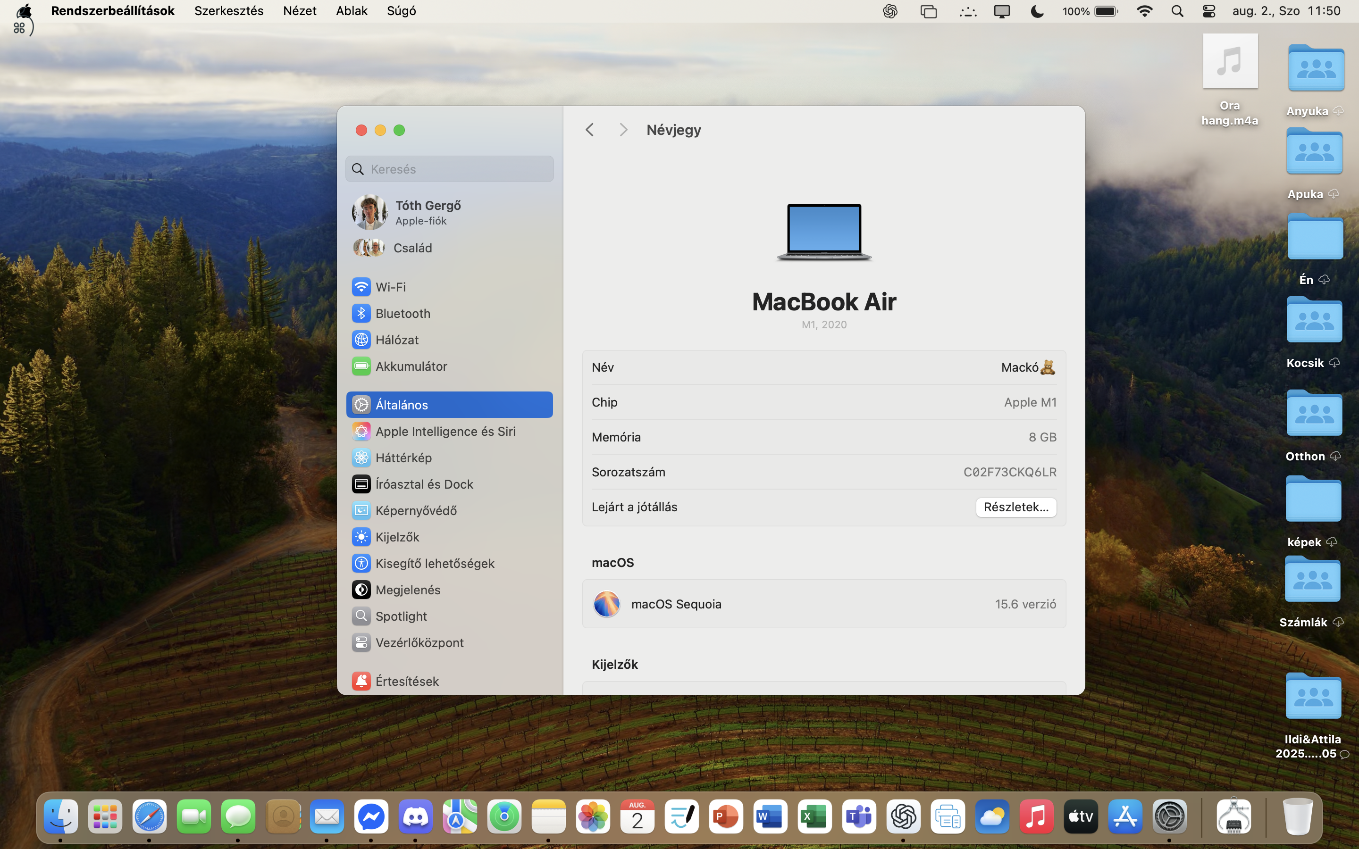
Task: Open the Rendszerbeállítások menu
Action: pos(112,11)
